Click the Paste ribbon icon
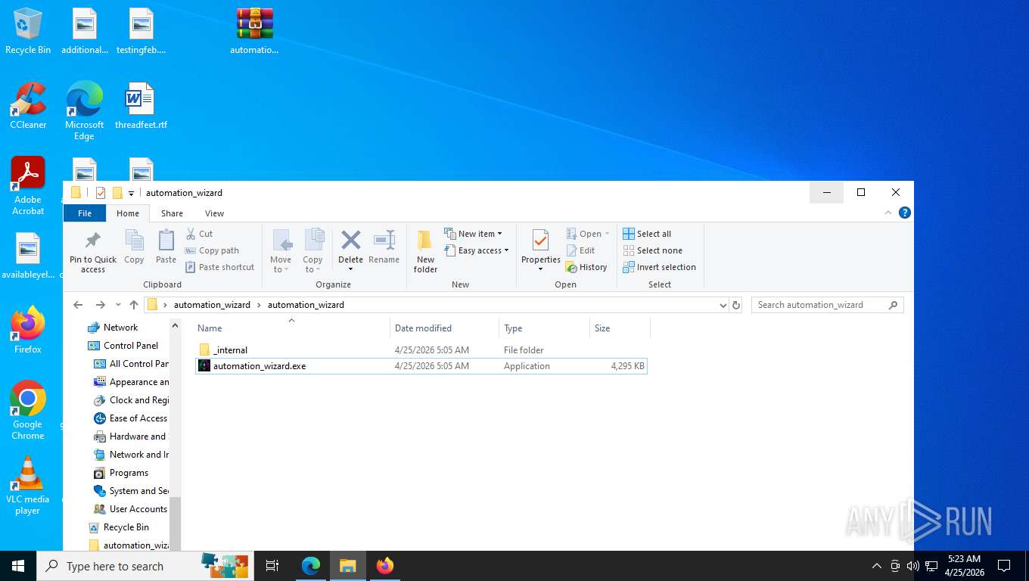The image size is (1029, 581). click(166, 241)
